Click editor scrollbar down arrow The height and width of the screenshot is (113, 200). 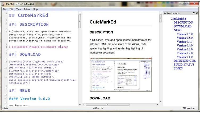[x=80, y=105]
